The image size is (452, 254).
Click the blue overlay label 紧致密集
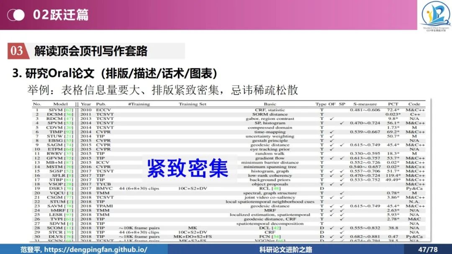[x=187, y=168]
